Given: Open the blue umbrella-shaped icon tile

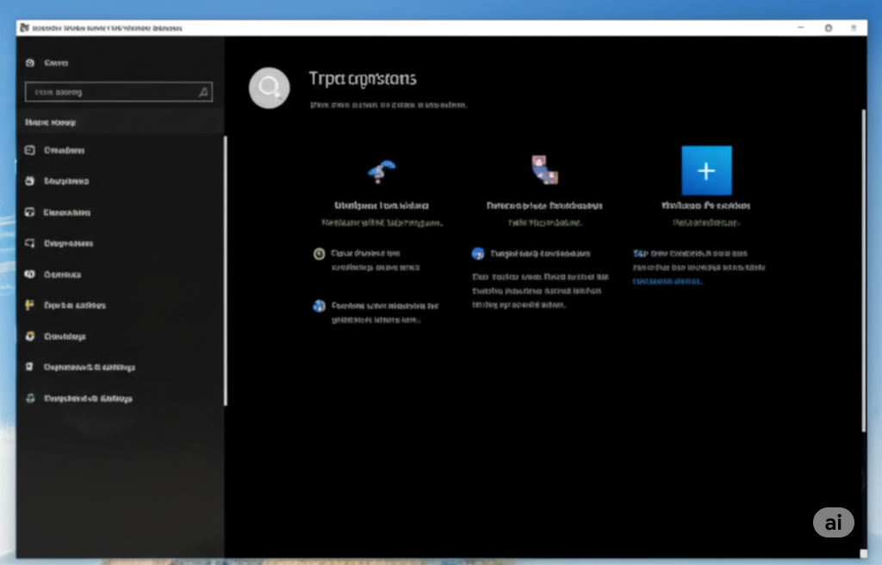Looking at the screenshot, I should click(x=382, y=171).
